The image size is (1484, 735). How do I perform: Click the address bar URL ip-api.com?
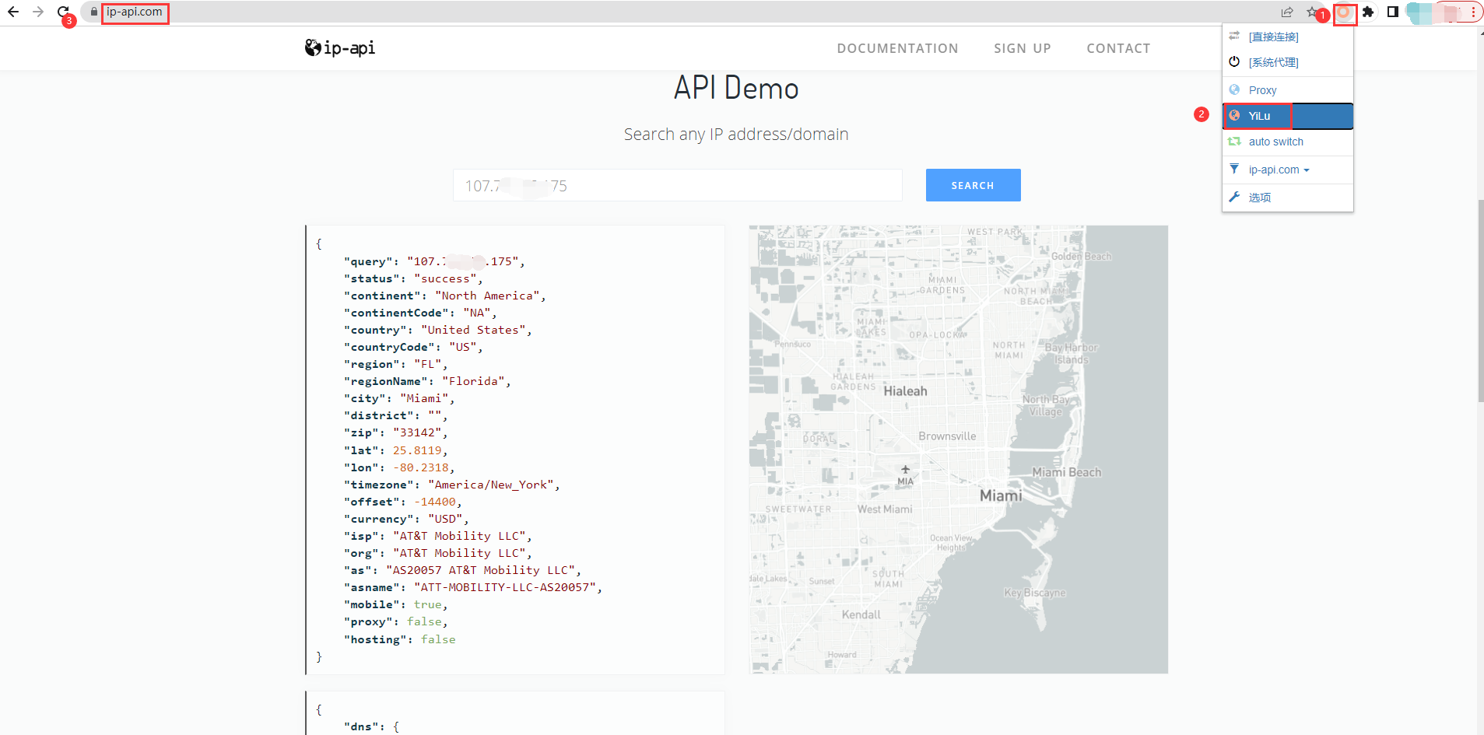click(135, 12)
